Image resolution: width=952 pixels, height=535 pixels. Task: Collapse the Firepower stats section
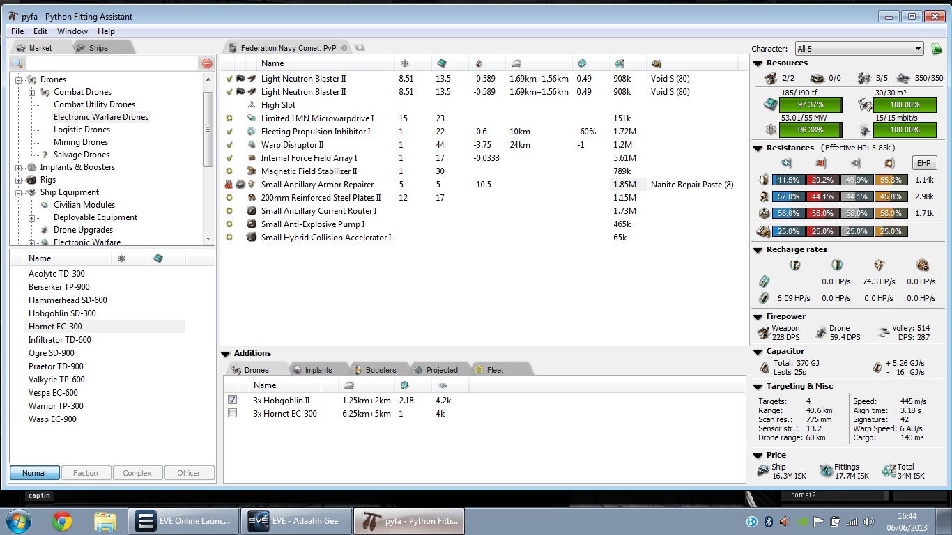[758, 317]
